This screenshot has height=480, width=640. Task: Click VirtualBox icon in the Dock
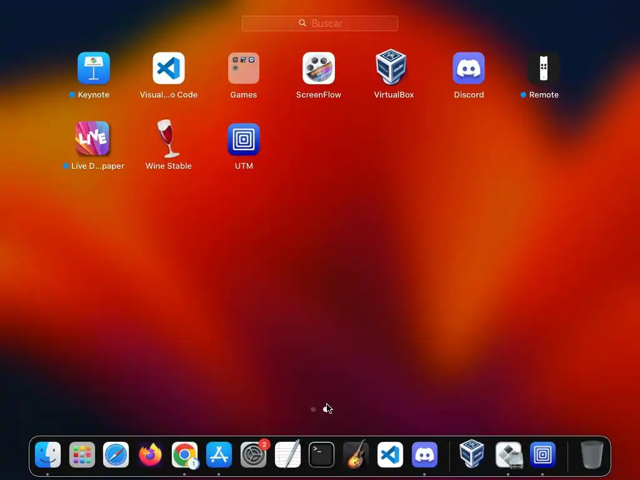click(x=472, y=454)
